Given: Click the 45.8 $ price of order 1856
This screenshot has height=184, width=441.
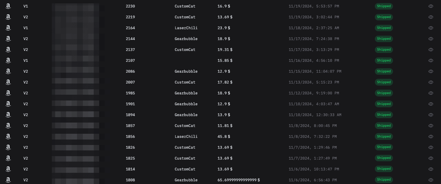Looking at the screenshot, I should [224, 136].
